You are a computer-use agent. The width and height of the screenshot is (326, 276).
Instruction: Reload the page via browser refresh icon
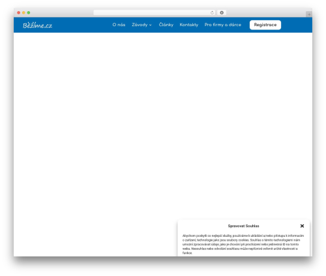212,12
